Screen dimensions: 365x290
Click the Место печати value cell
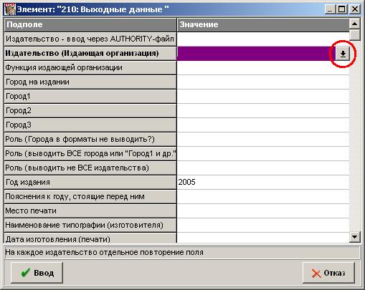pos(263,211)
